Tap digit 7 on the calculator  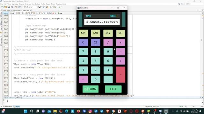(x=83, y=52)
